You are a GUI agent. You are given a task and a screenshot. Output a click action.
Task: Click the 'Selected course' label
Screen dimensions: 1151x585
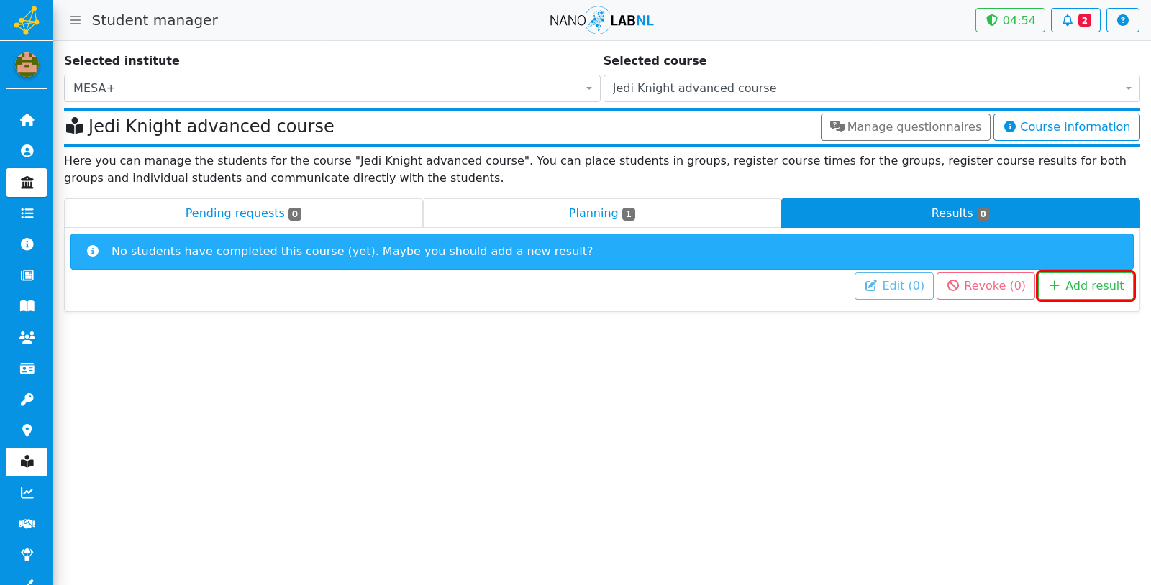(655, 61)
